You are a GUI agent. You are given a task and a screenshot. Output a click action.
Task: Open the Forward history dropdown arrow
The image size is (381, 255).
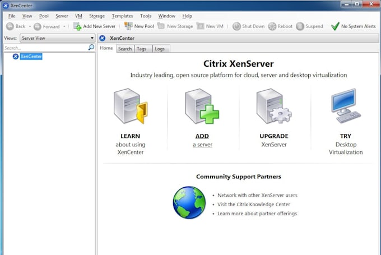64,26
